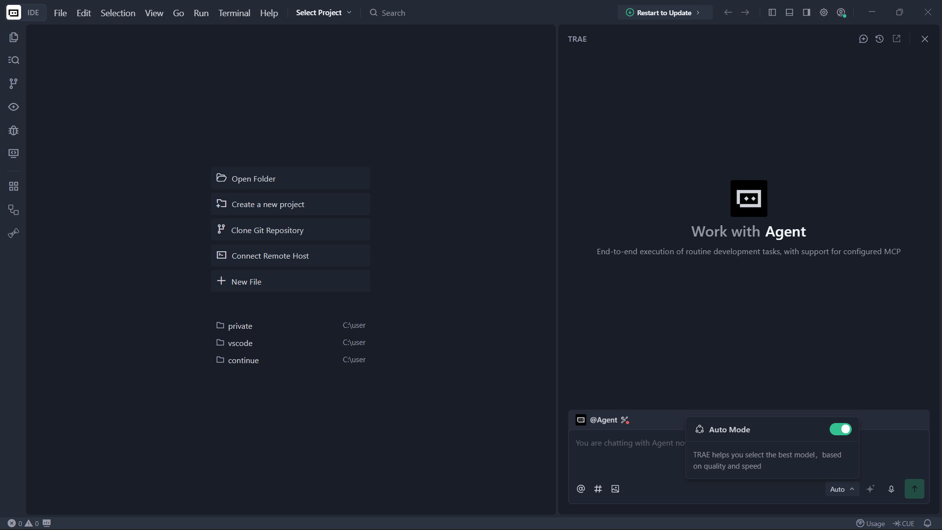Click the warnings count in status bar

[x=32, y=523]
